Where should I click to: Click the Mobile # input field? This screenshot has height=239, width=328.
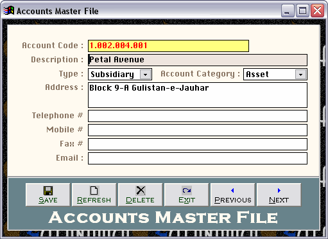198,130
